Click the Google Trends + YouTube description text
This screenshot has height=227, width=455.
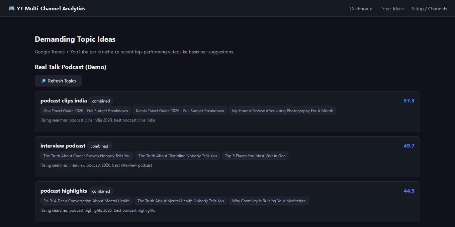coord(134,52)
